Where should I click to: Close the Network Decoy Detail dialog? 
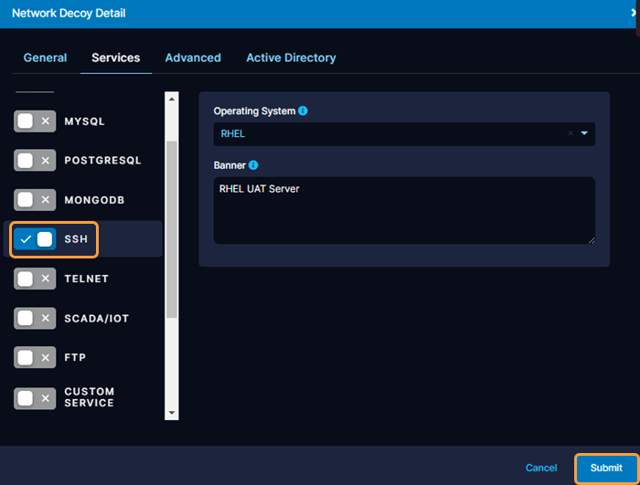635,13
